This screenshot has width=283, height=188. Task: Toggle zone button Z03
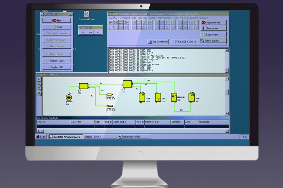[x=121, y=23]
